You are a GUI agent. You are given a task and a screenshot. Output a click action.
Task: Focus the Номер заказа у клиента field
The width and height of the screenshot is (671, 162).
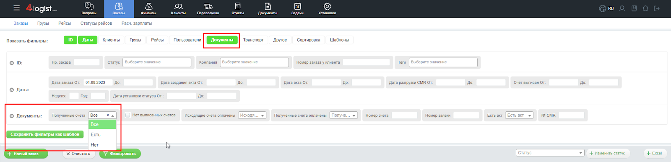[x=367, y=62]
